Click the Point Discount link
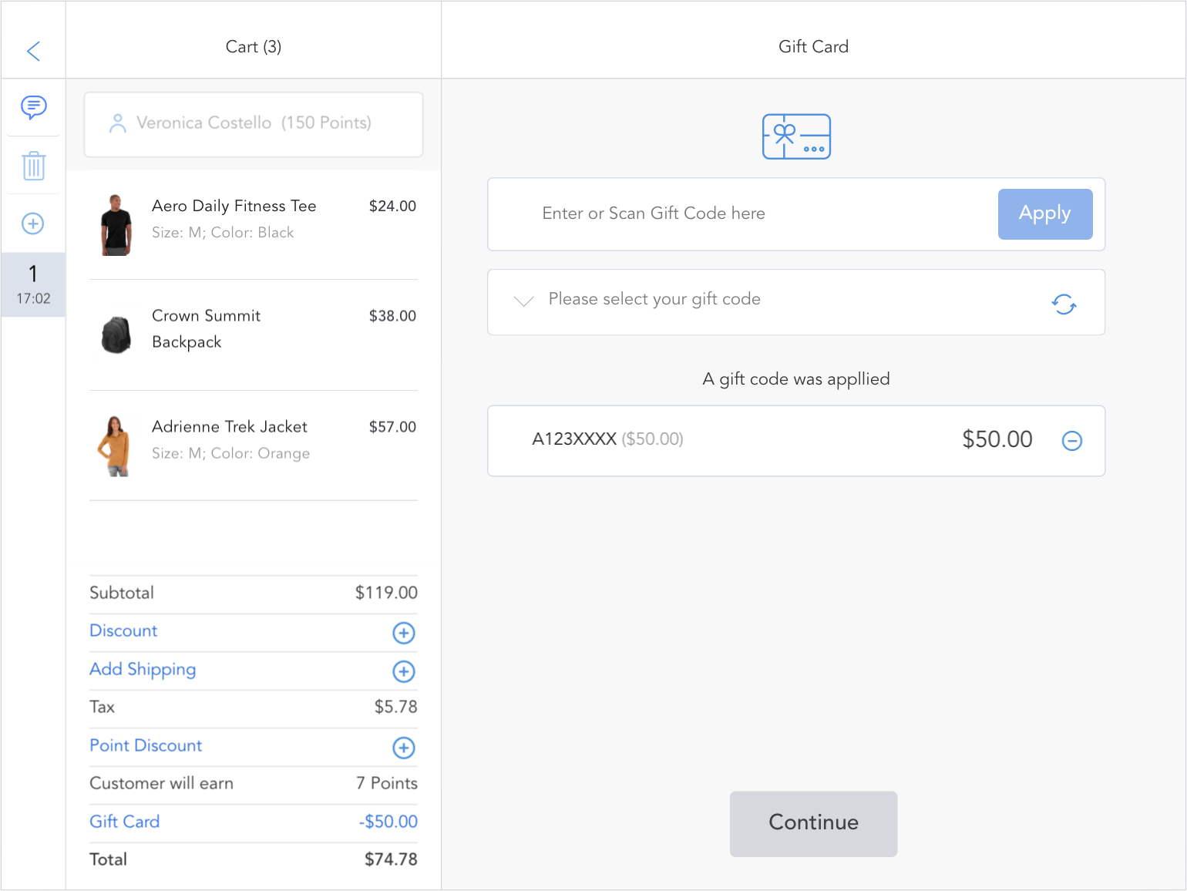This screenshot has height=891, width=1187. (146, 745)
